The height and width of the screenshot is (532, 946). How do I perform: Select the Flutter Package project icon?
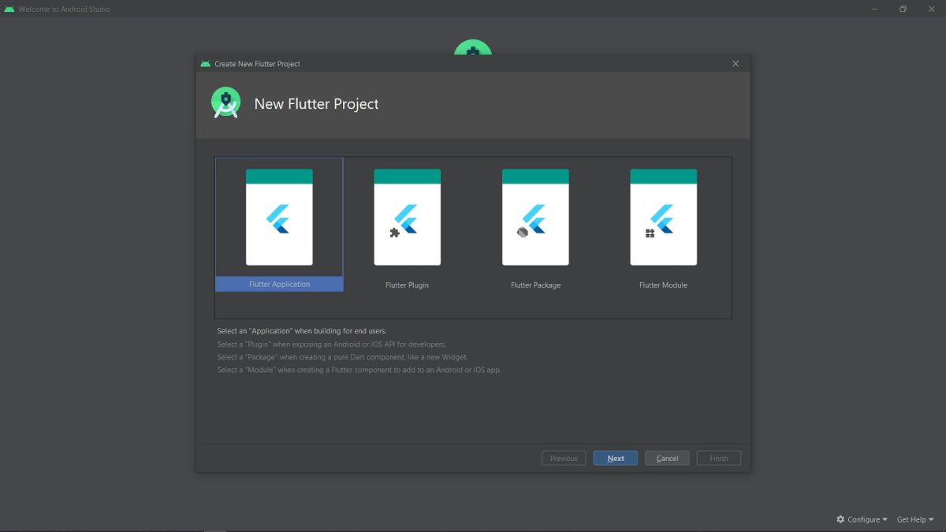pos(535,217)
